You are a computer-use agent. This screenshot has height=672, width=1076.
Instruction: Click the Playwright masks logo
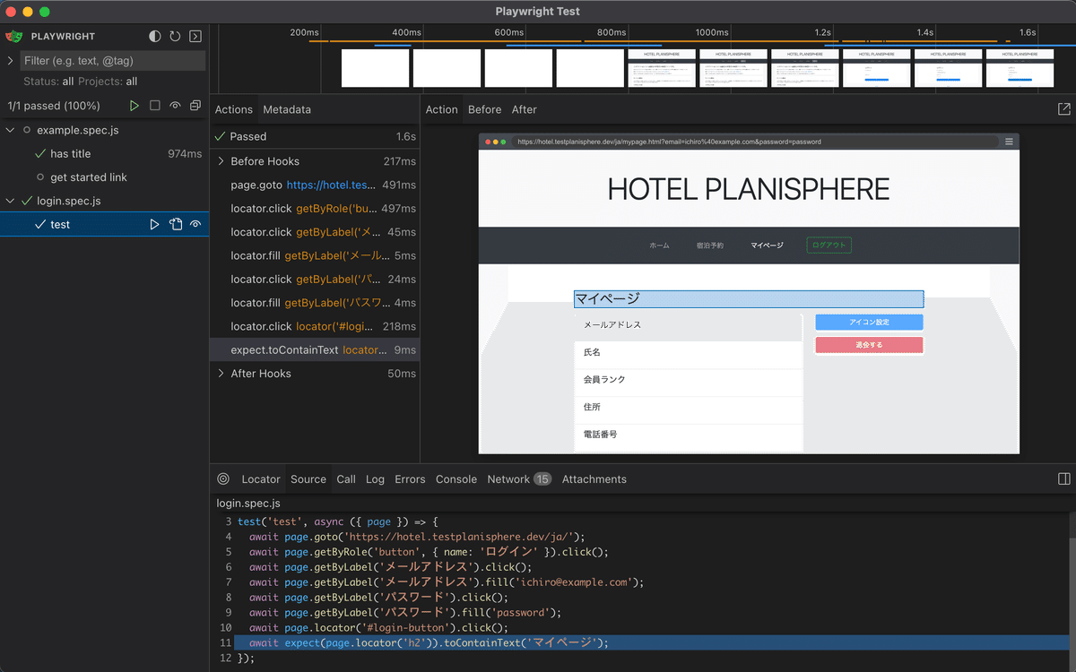[x=14, y=37]
